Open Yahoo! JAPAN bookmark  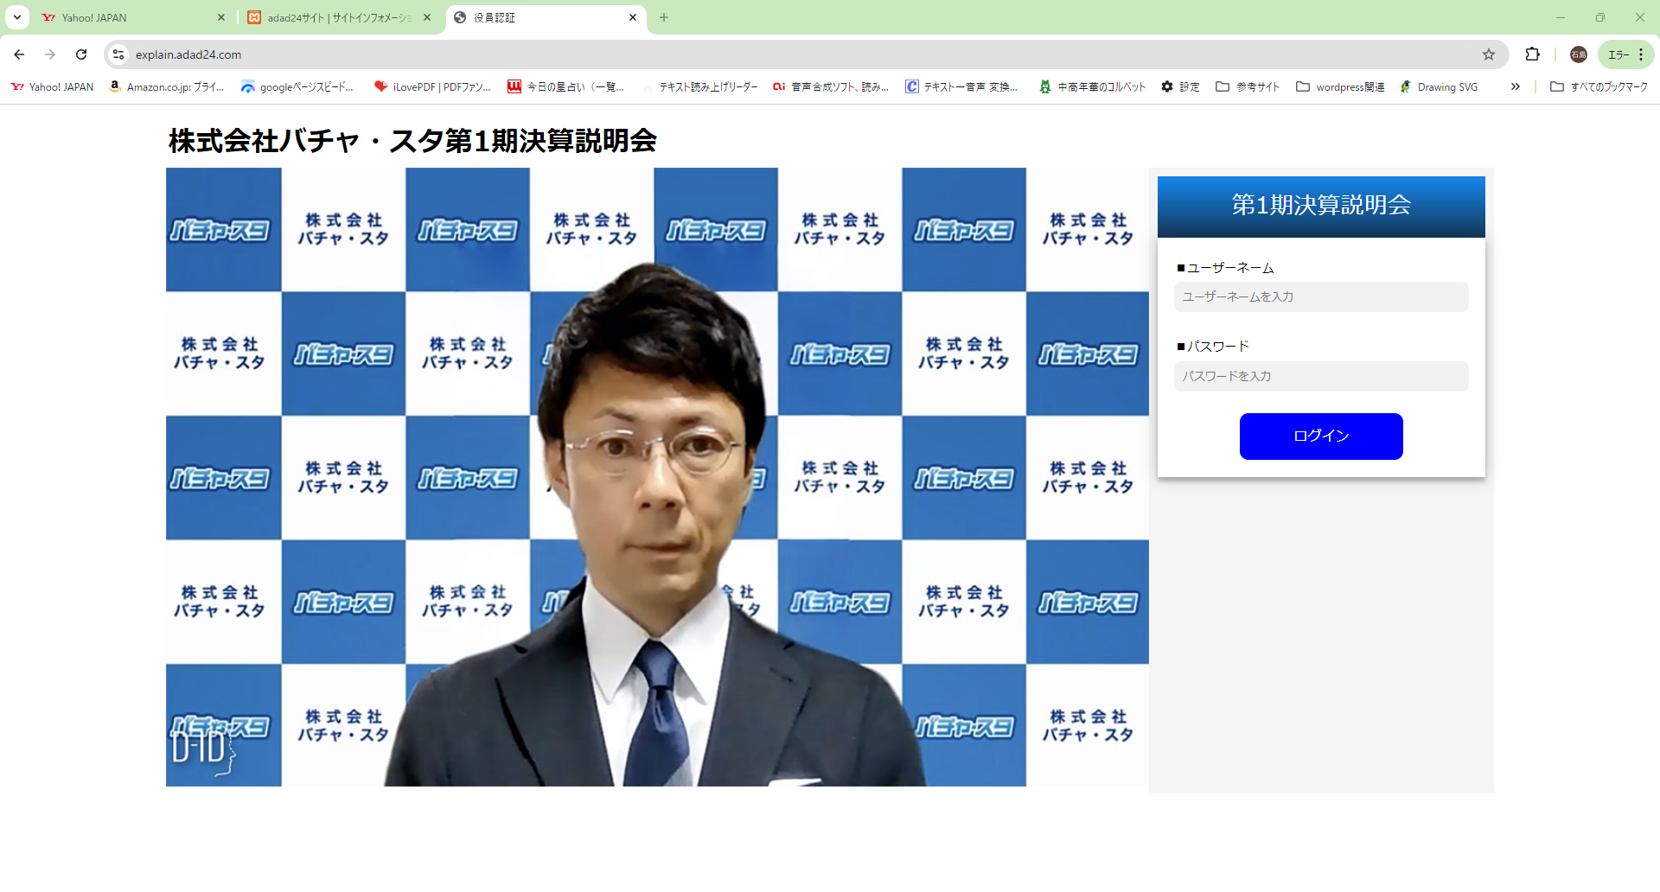52,86
